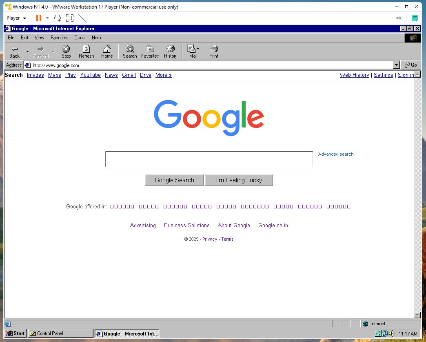Open the Windows NT Start button
Image resolution: width=426 pixels, height=342 pixels.
(x=16, y=333)
